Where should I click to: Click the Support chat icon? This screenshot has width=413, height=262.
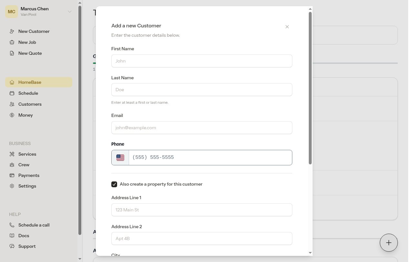pos(12,246)
